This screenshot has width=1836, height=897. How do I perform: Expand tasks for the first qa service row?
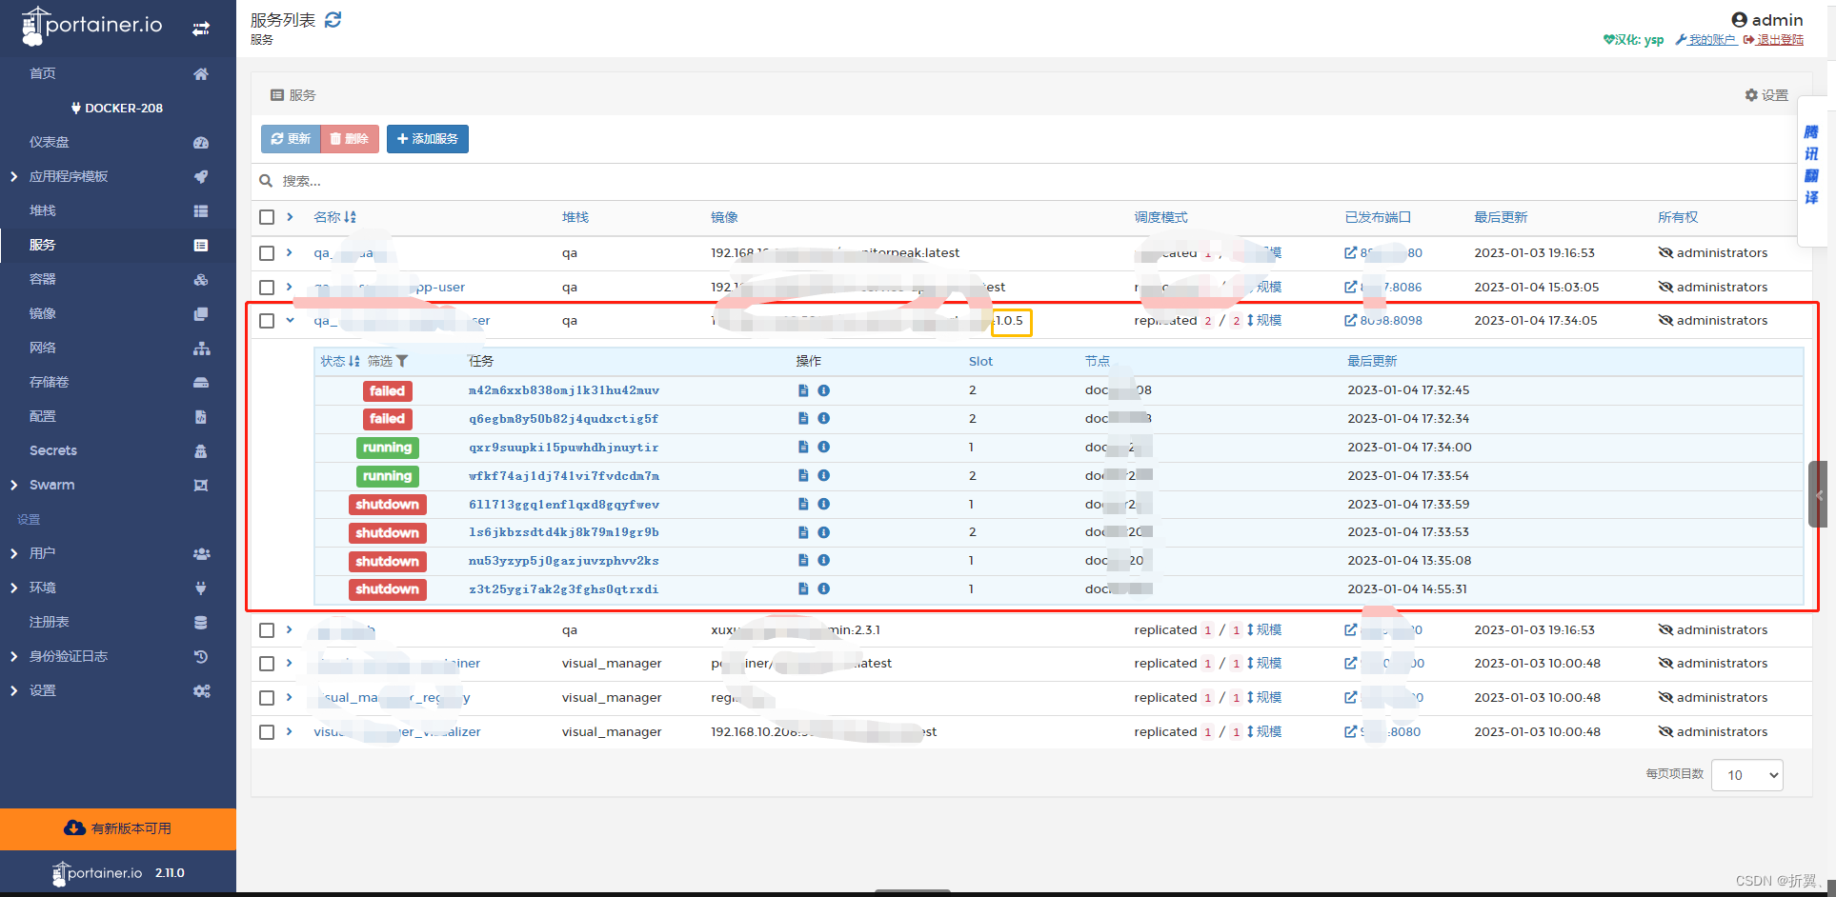tap(290, 252)
